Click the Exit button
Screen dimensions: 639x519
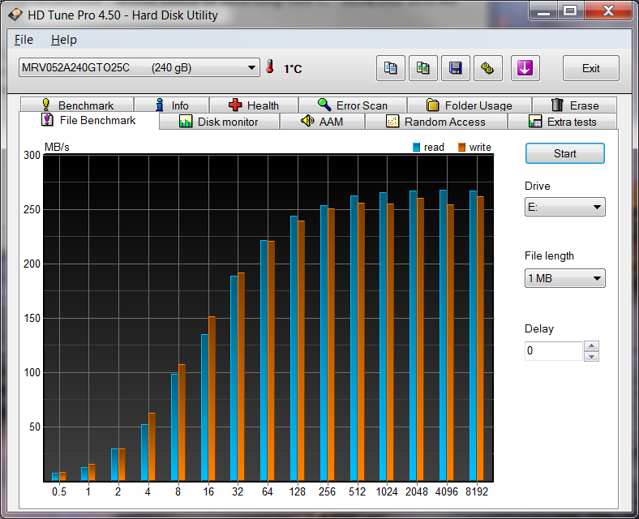(590, 68)
